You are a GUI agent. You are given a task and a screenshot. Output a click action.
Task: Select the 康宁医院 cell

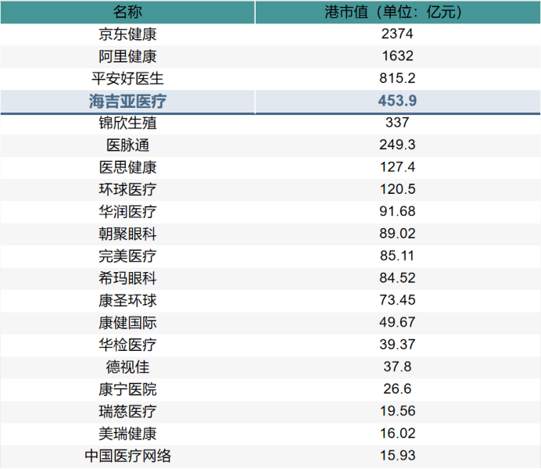click(x=127, y=389)
